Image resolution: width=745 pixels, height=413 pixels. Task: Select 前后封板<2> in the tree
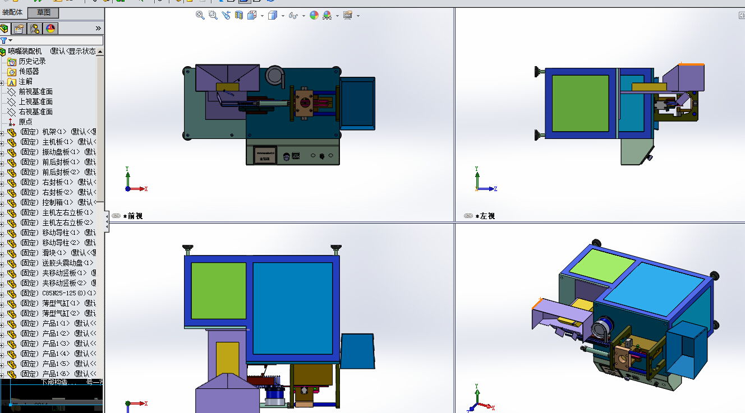(x=58, y=173)
